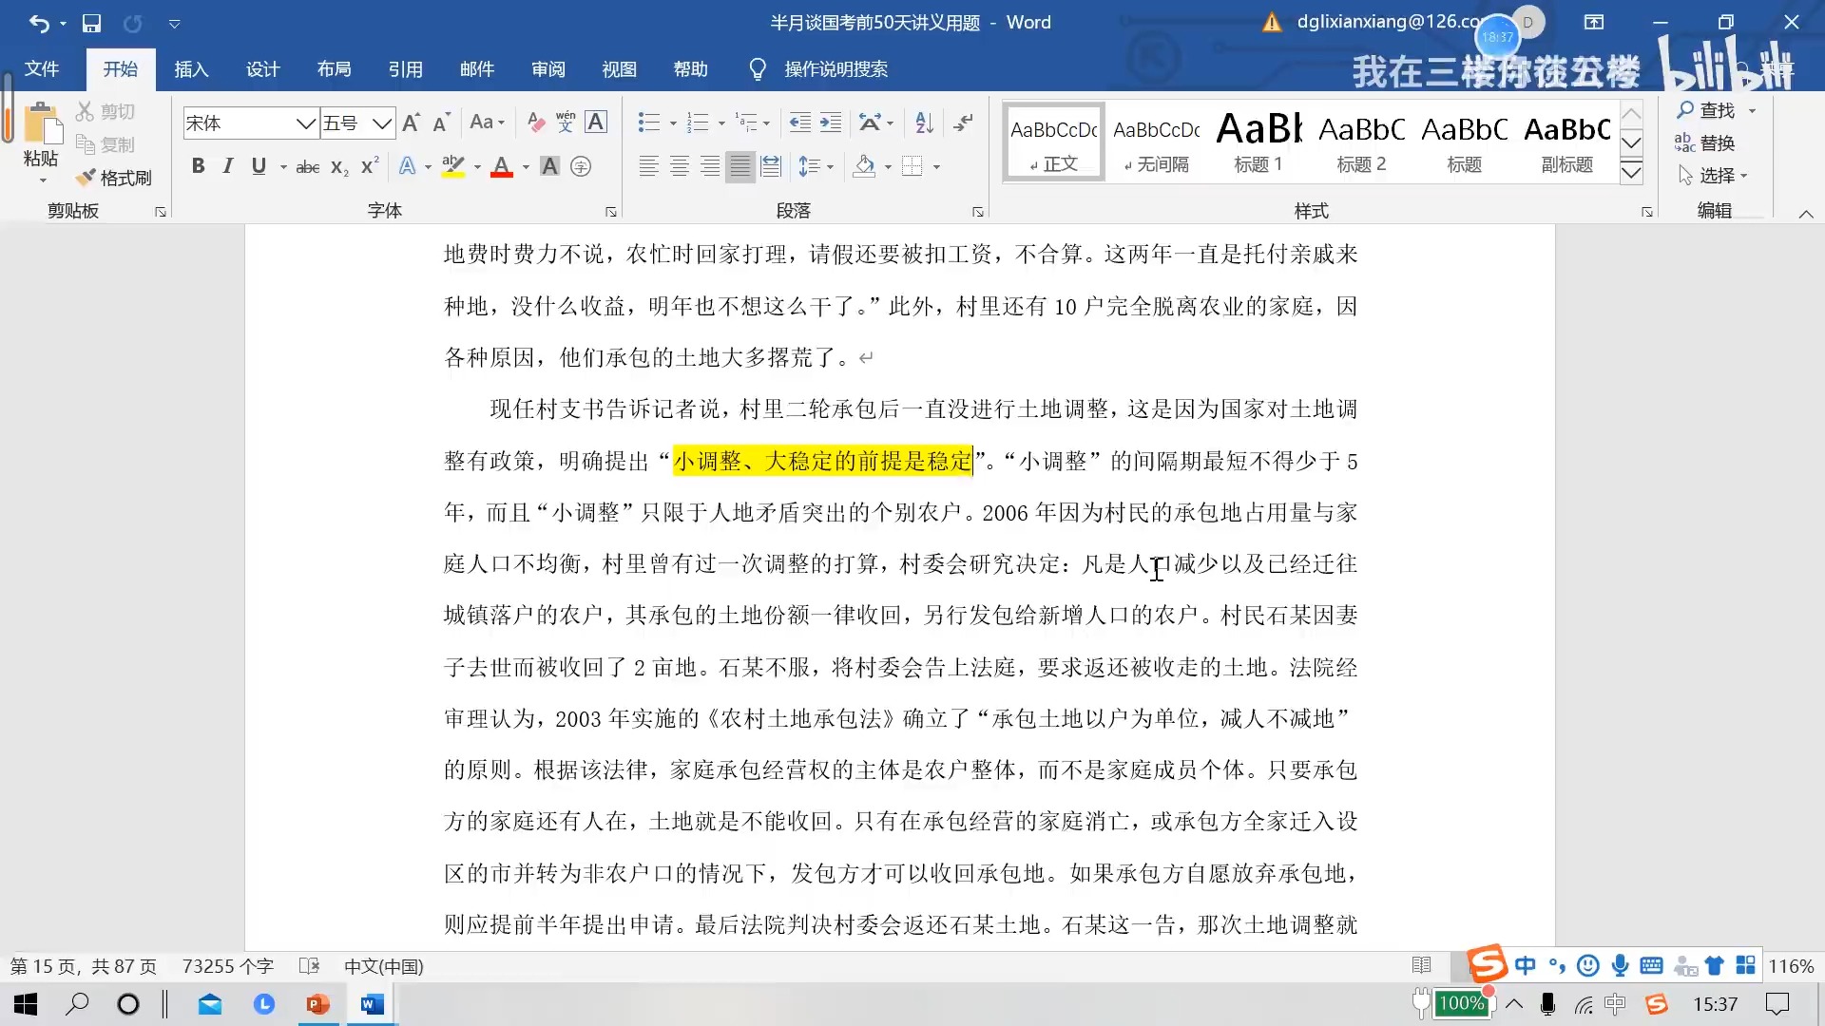Open the 查找 find tool
Viewport: 1825px width, 1026px height.
tap(1707, 110)
